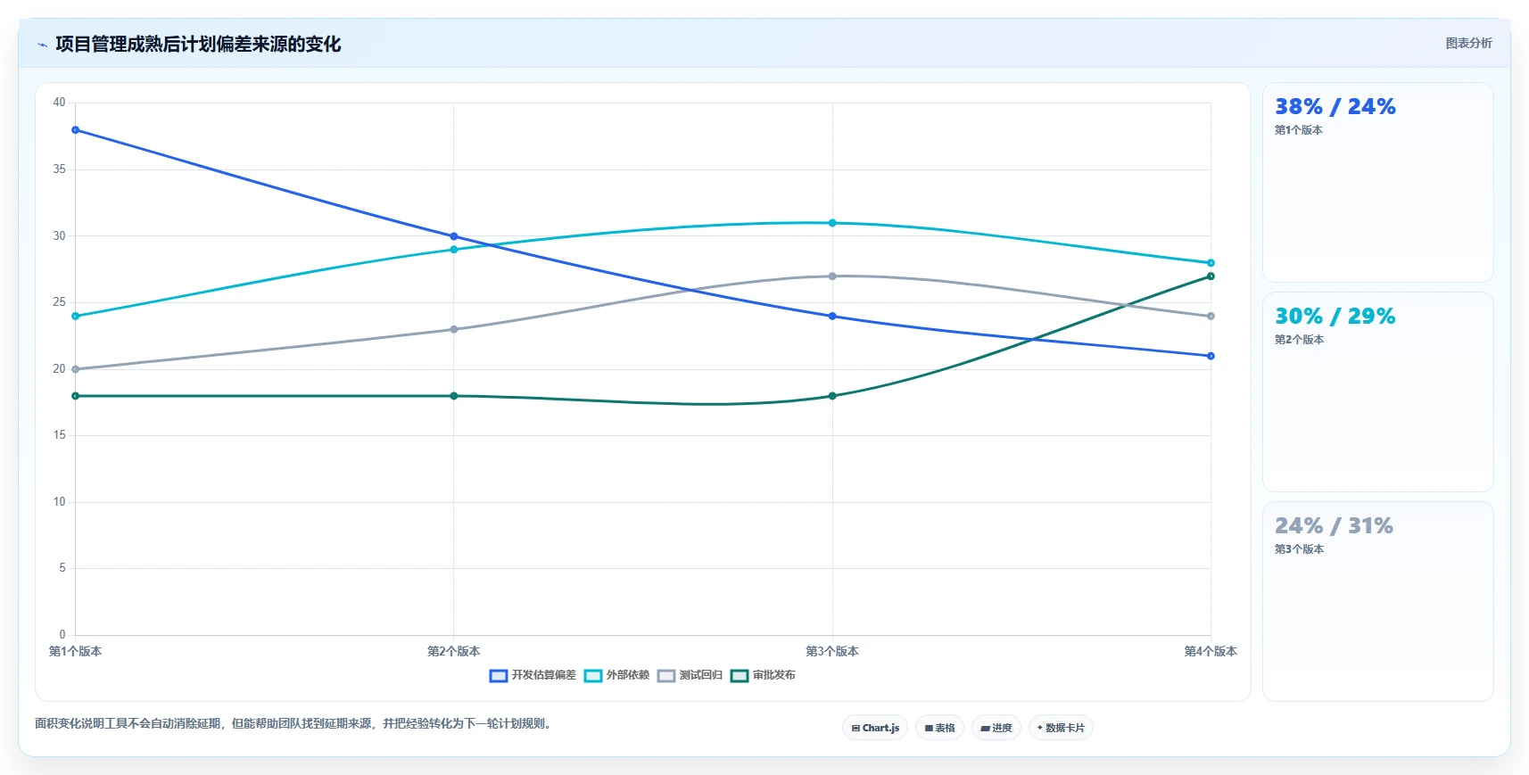Viewport: 1529px width, 775px height.
Task: Select the gray 测试回归 point at 第3个版本 (27)
Action: click(x=832, y=276)
